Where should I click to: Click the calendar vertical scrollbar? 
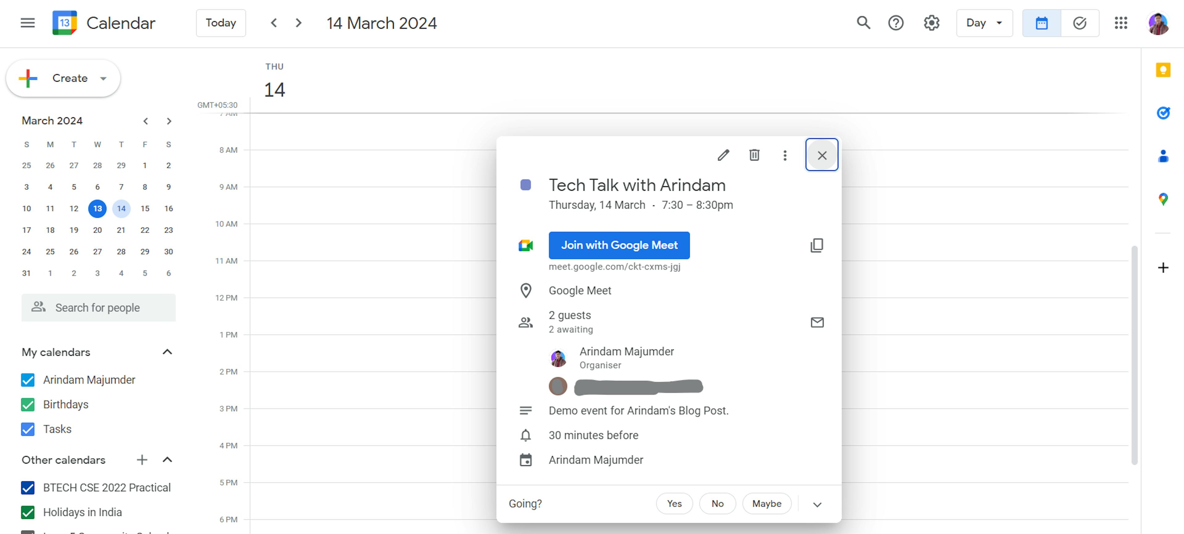click(1134, 355)
